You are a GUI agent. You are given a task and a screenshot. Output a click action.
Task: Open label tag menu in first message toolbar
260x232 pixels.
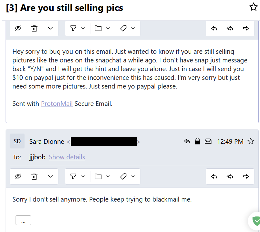coord(127,29)
